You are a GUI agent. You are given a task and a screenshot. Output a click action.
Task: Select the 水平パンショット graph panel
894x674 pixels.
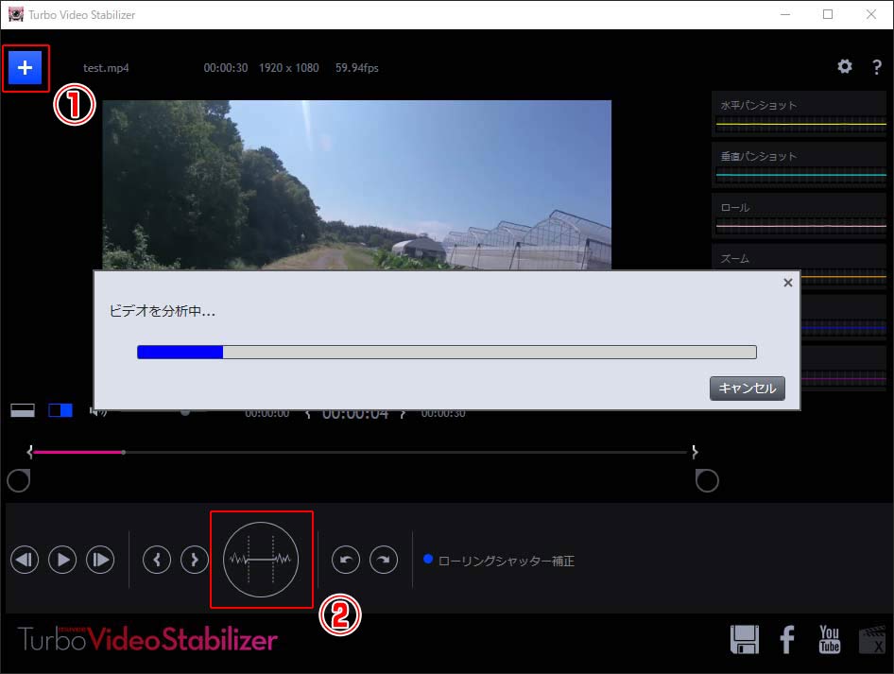[x=799, y=113]
